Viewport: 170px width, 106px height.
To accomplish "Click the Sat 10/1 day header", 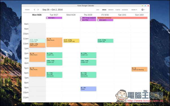I will click(x=122, y=15).
